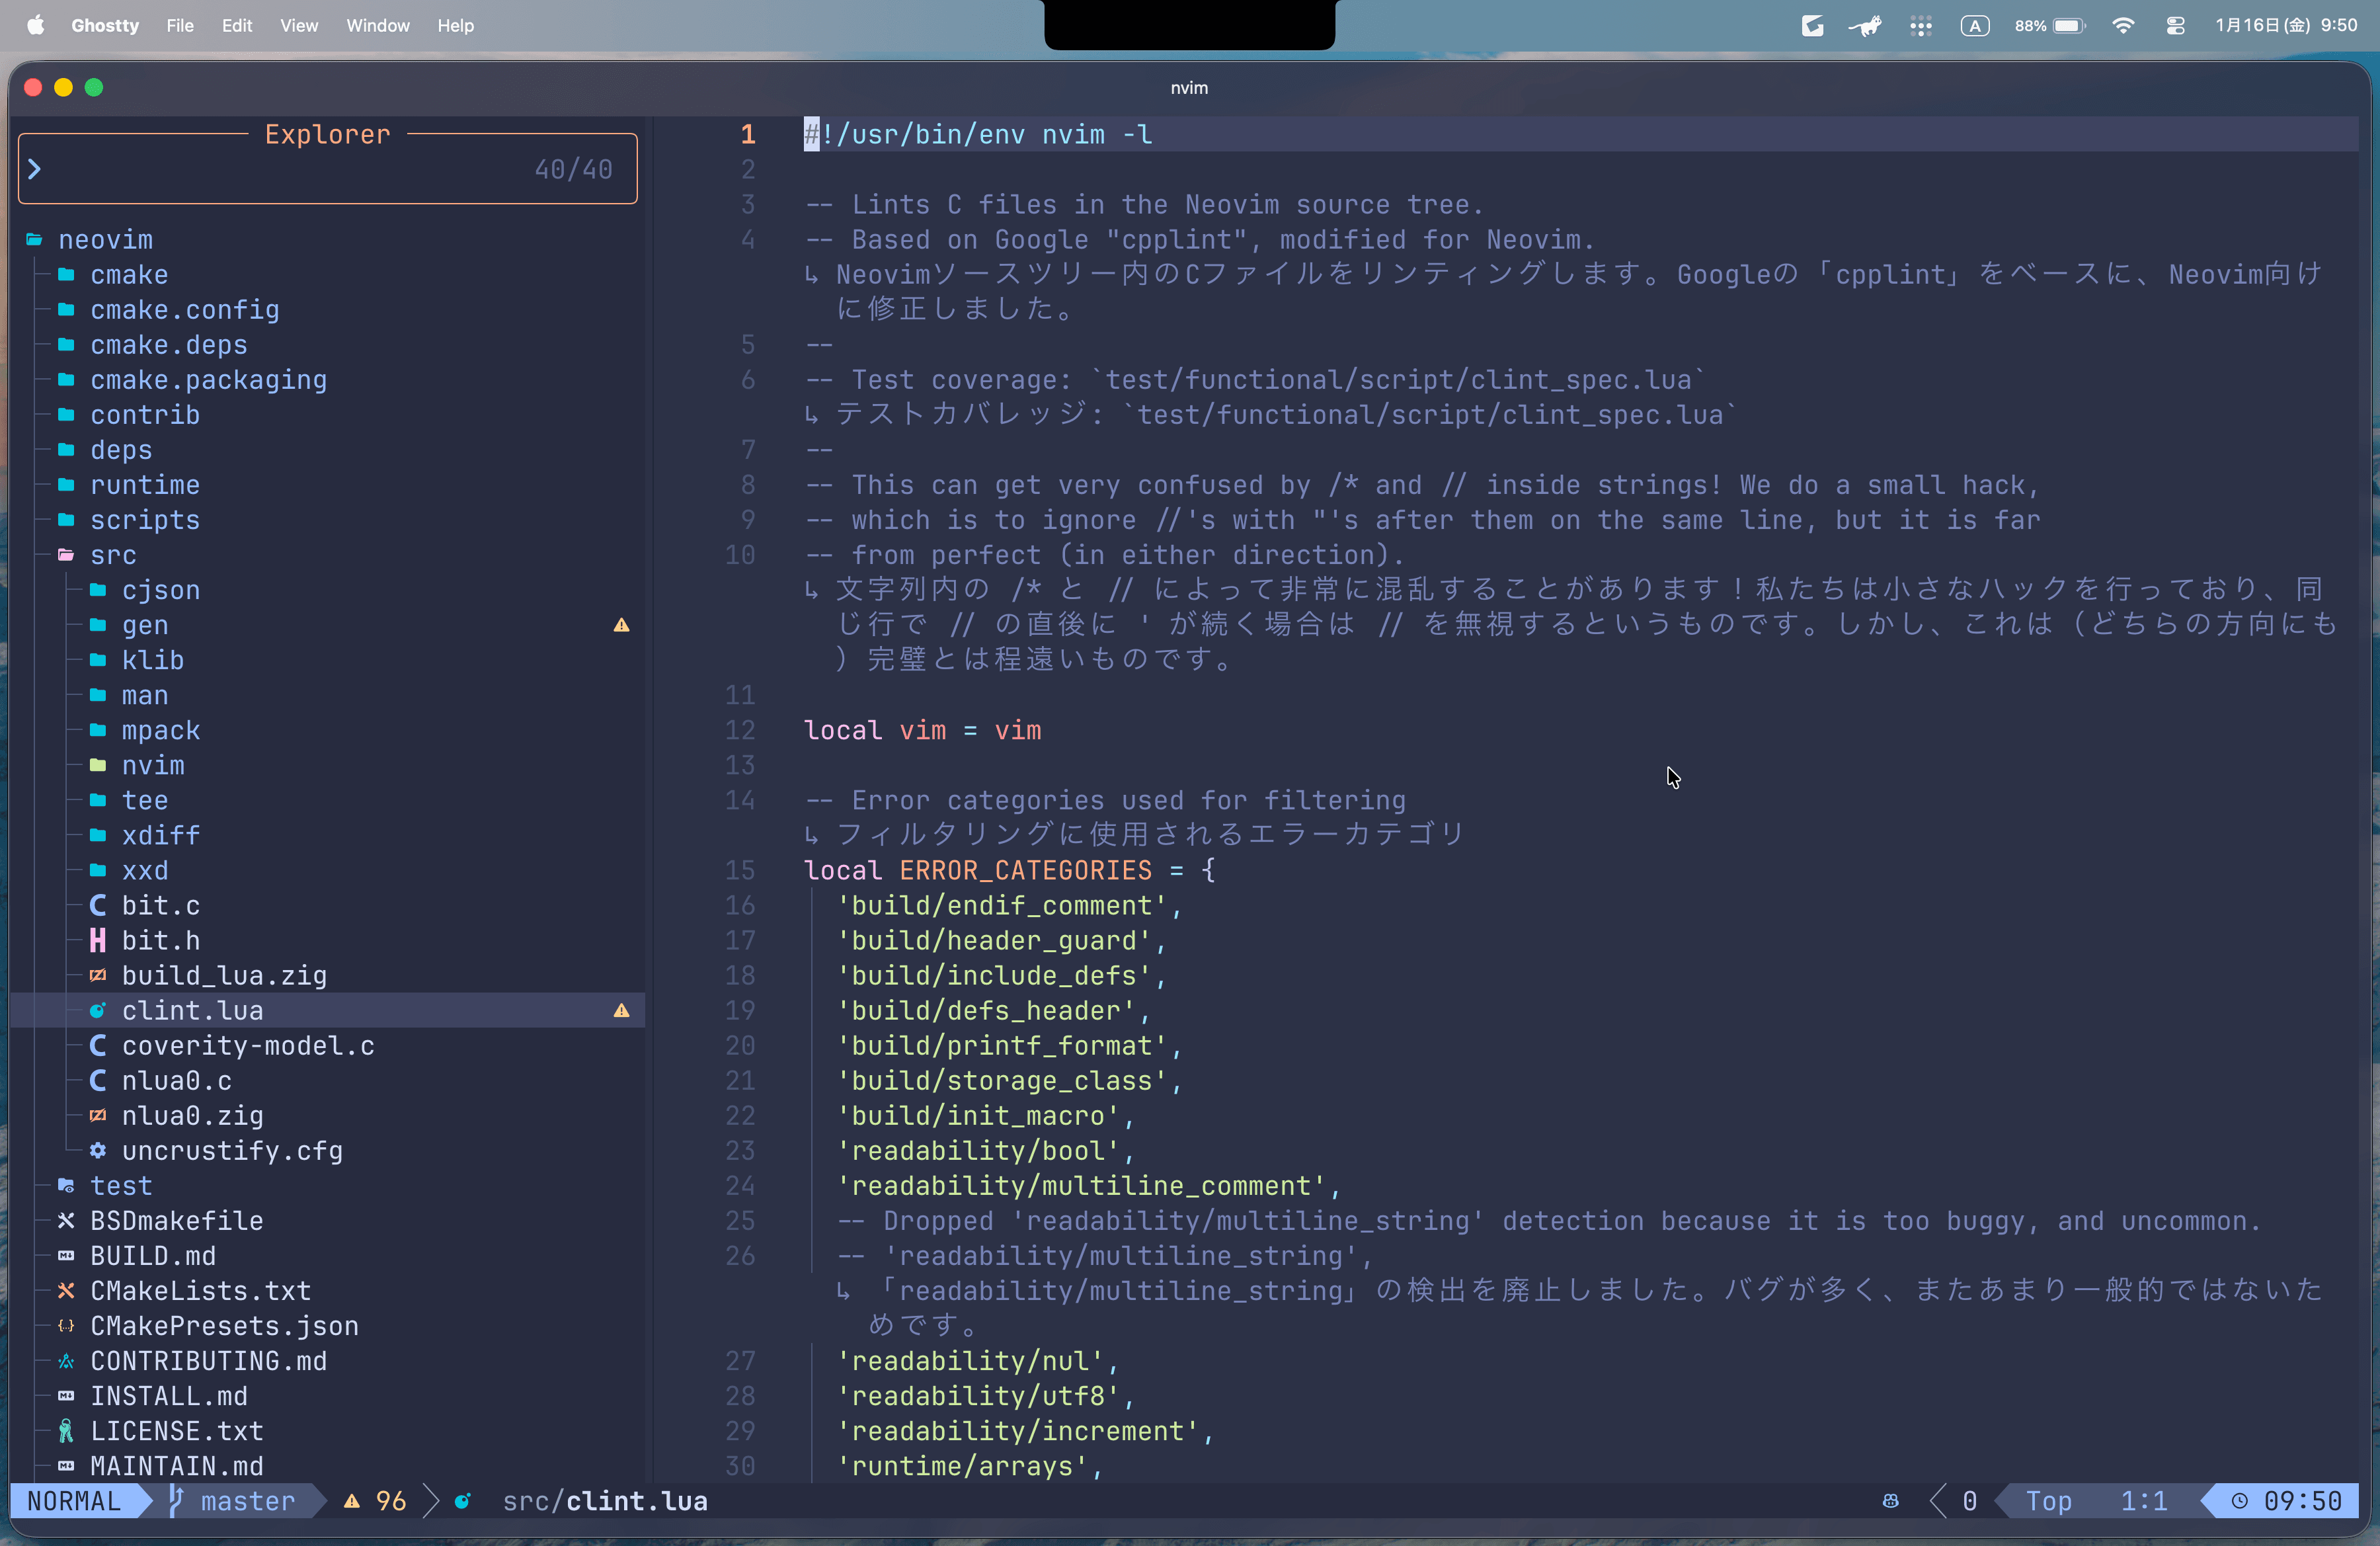The image size is (2380, 1546).
Task: Click the cmake icon beside CMakeLists.txt
Action: [x=66, y=1290]
